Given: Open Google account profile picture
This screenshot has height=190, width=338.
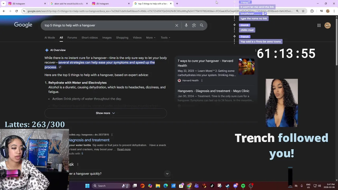Looking at the screenshot, I should [327, 25].
